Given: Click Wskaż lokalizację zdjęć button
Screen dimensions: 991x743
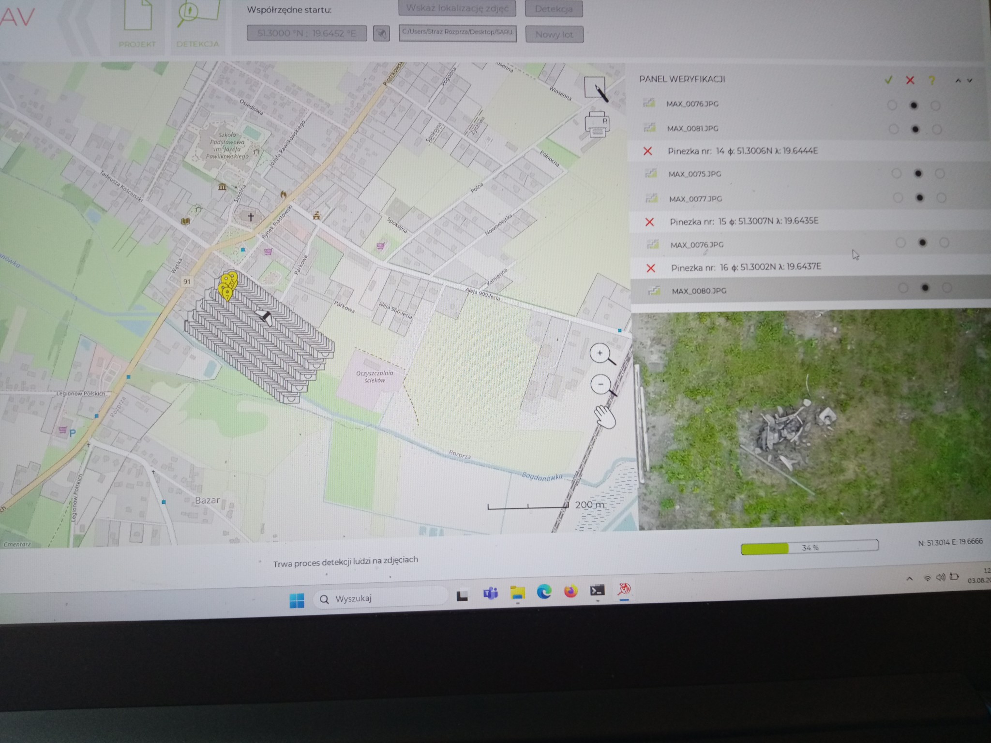Looking at the screenshot, I should [x=457, y=8].
